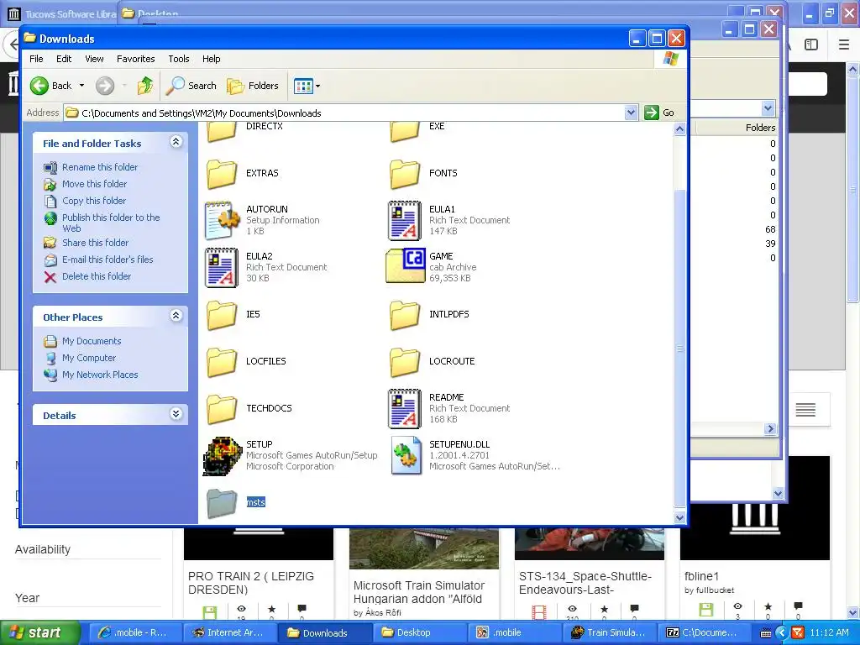Click scroll up arrow in Downloads file list
The height and width of the screenshot is (645, 860).
(x=679, y=129)
